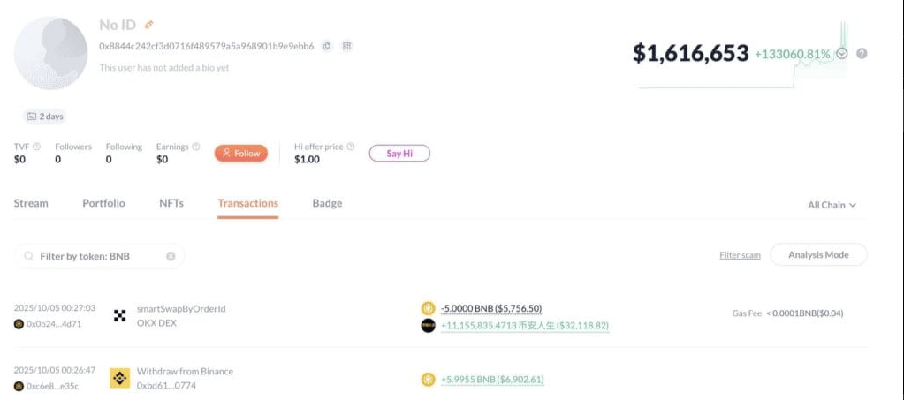Click the help icon beside the portfolio value

point(862,53)
